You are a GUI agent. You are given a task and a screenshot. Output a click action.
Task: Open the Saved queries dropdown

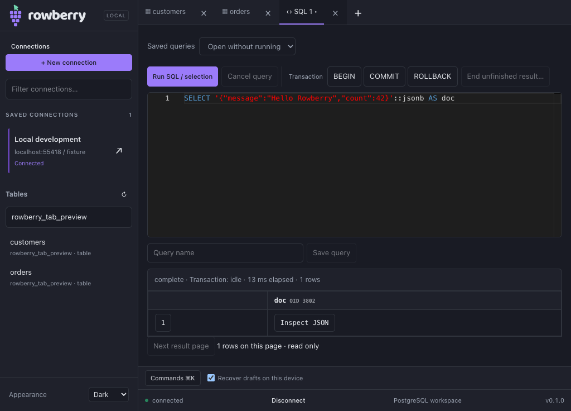pos(247,46)
